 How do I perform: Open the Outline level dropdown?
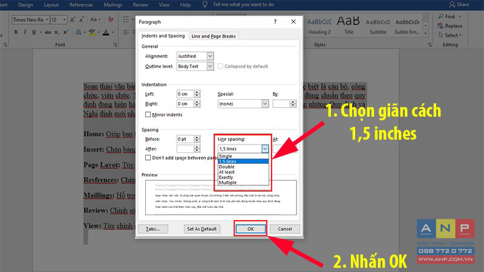coord(210,66)
